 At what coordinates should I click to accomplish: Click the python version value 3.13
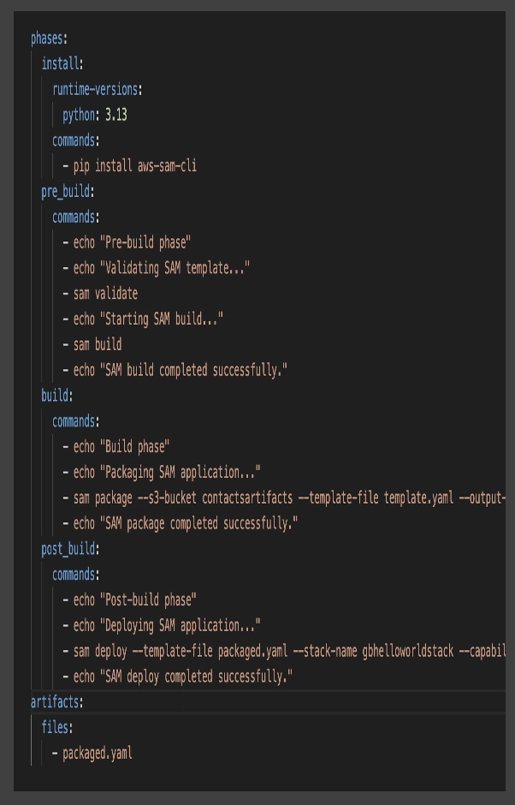pyautogui.click(x=116, y=115)
